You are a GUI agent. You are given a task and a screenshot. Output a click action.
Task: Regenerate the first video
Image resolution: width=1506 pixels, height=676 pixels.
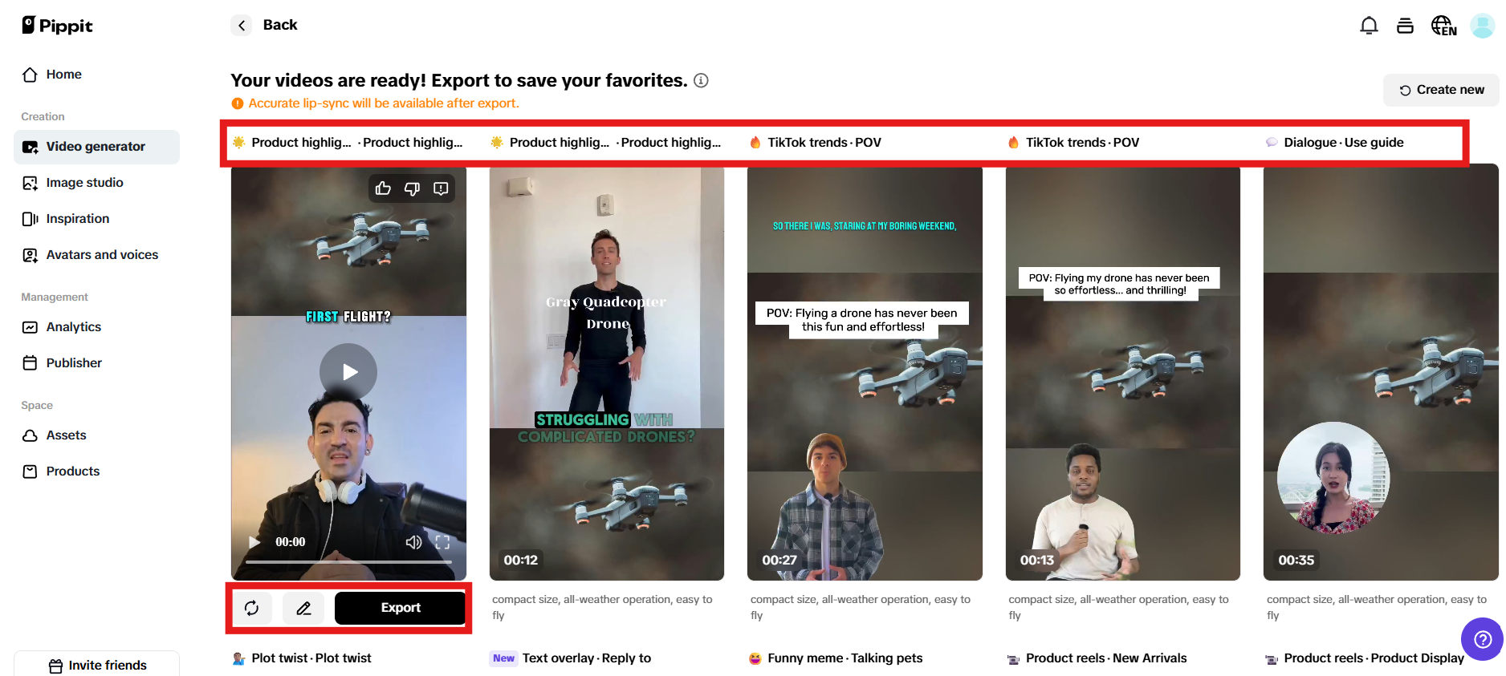click(252, 609)
